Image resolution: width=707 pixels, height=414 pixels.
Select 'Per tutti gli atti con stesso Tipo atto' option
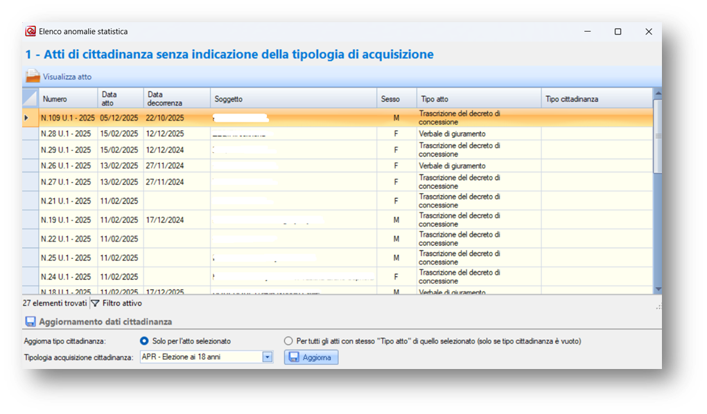click(288, 341)
